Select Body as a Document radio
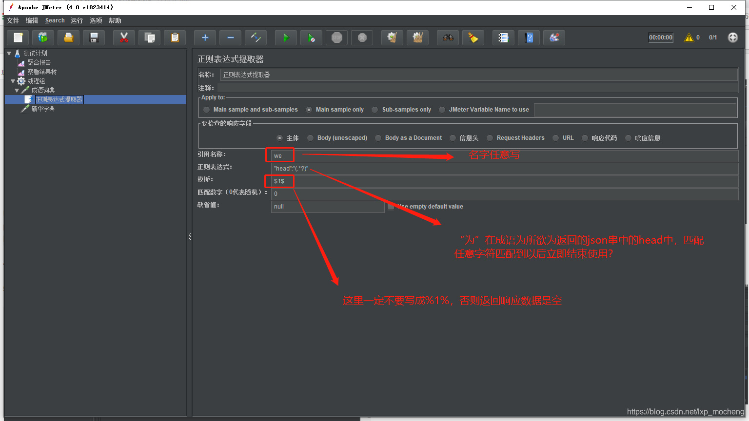The width and height of the screenshot is (749, 421). pyautogui.click(x=378, y=138)
